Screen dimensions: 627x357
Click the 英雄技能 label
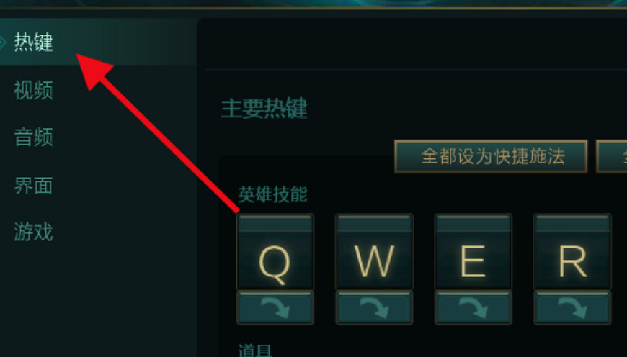click(x=272, y=194)
